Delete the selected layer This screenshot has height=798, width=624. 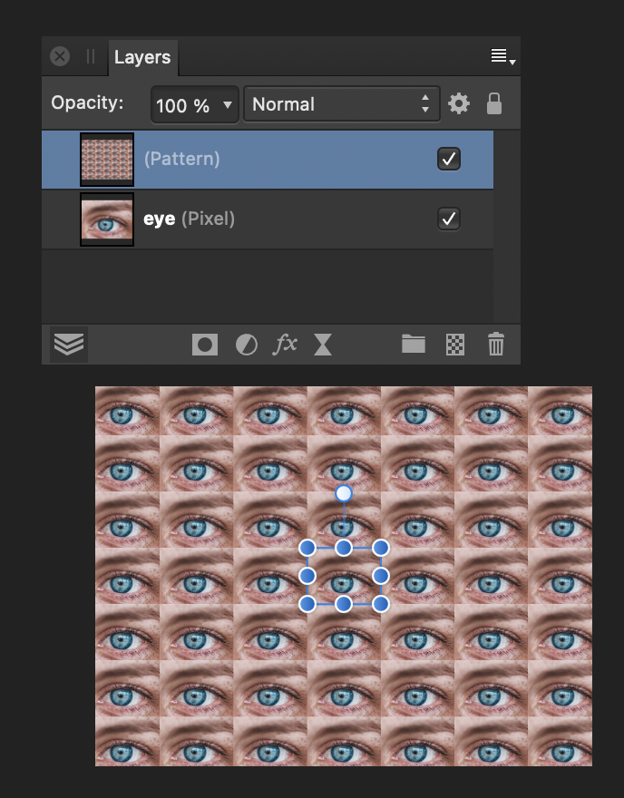click(494, 345)
